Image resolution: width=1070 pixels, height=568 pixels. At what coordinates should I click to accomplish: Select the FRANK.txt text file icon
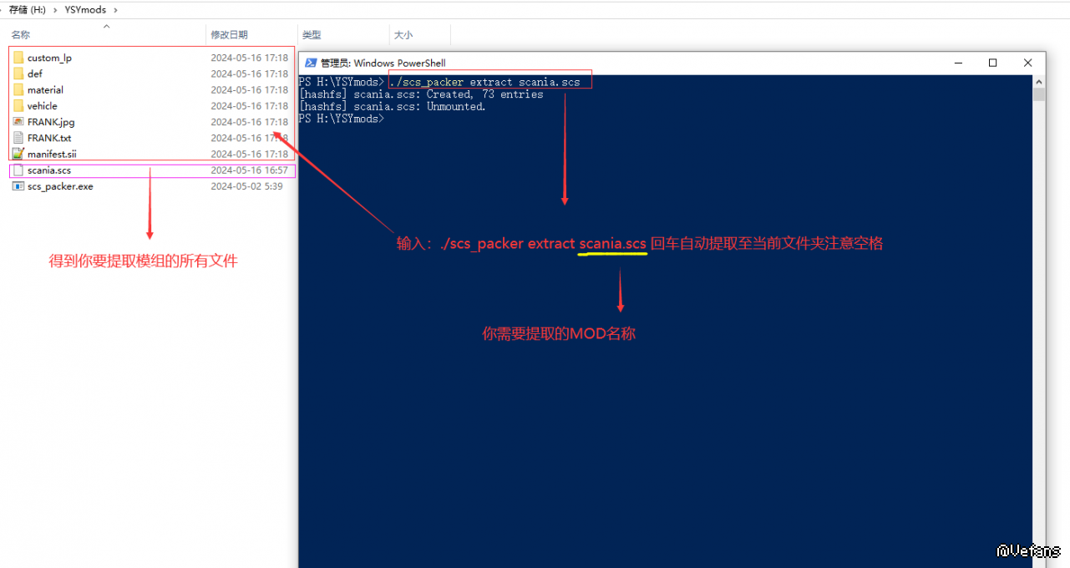coord(18,138)
